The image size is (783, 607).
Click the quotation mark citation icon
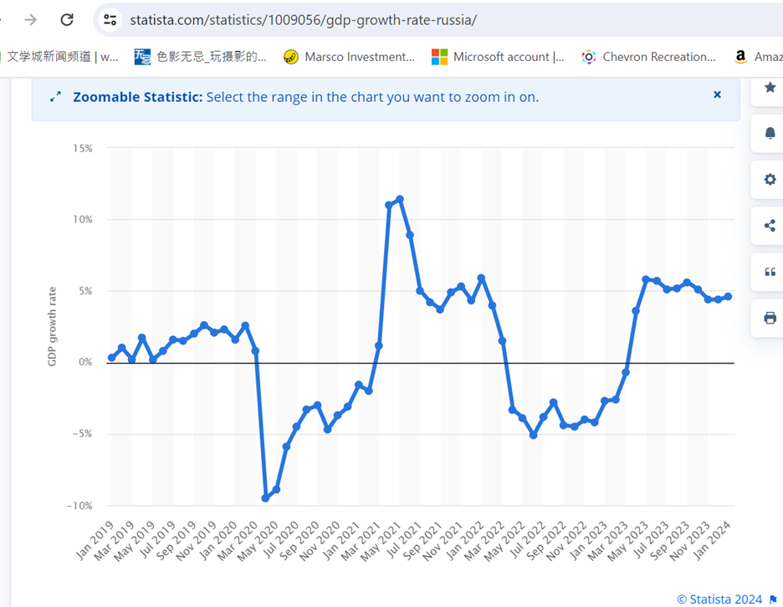(770, 272)
